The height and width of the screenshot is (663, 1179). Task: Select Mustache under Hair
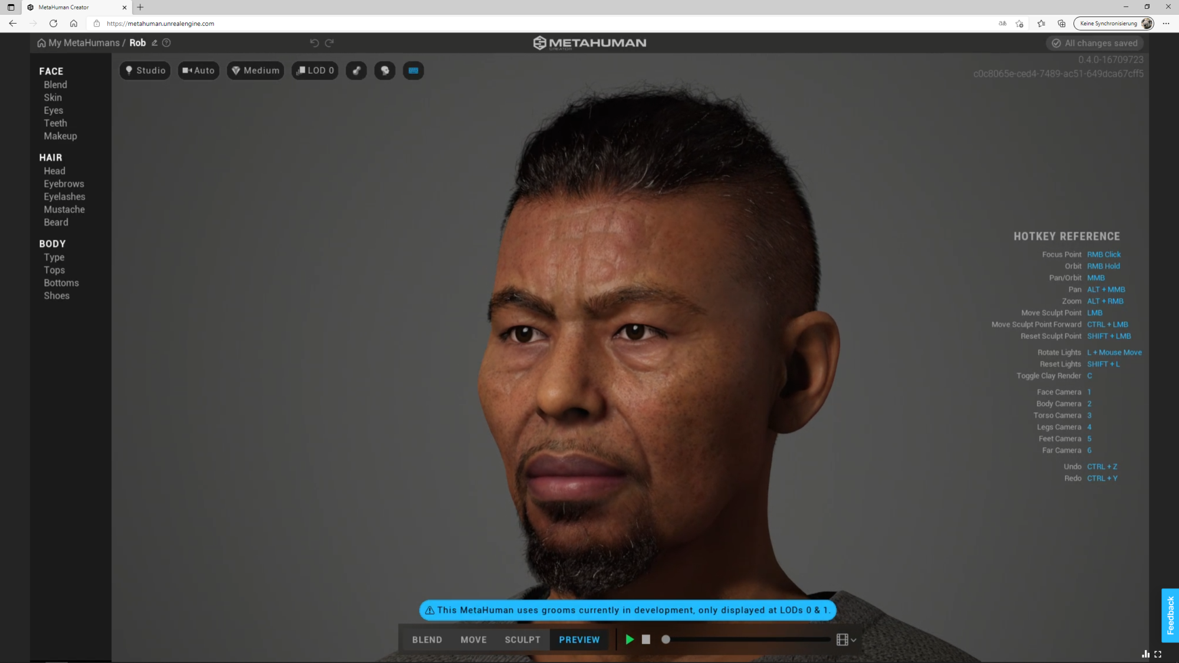(x=64, y=210)
